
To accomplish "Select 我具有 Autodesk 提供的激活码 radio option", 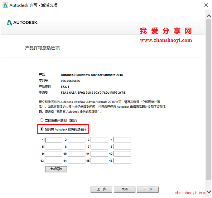I will [41, 129].
